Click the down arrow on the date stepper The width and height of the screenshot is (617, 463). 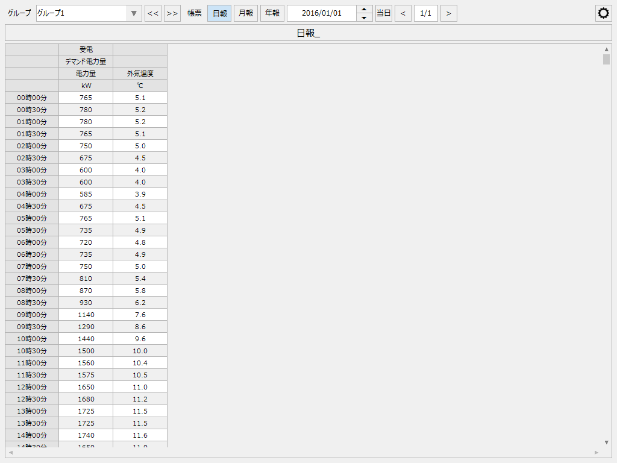pyautogui.click(x=365, y=16)
